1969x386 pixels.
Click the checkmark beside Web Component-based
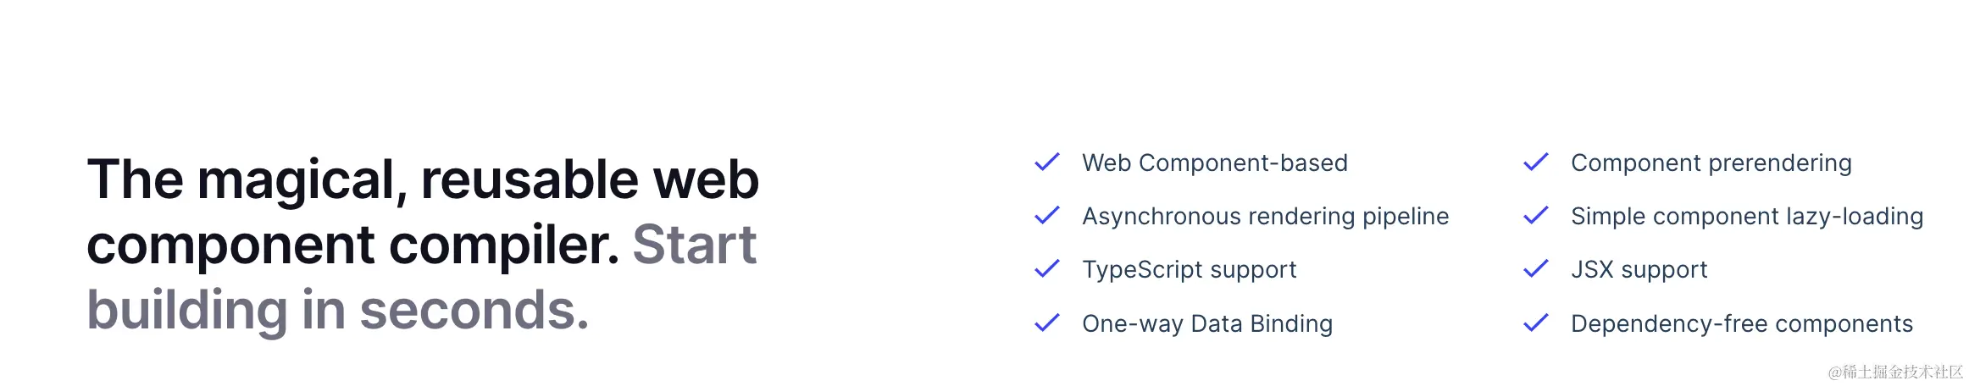click(1047, 162)
